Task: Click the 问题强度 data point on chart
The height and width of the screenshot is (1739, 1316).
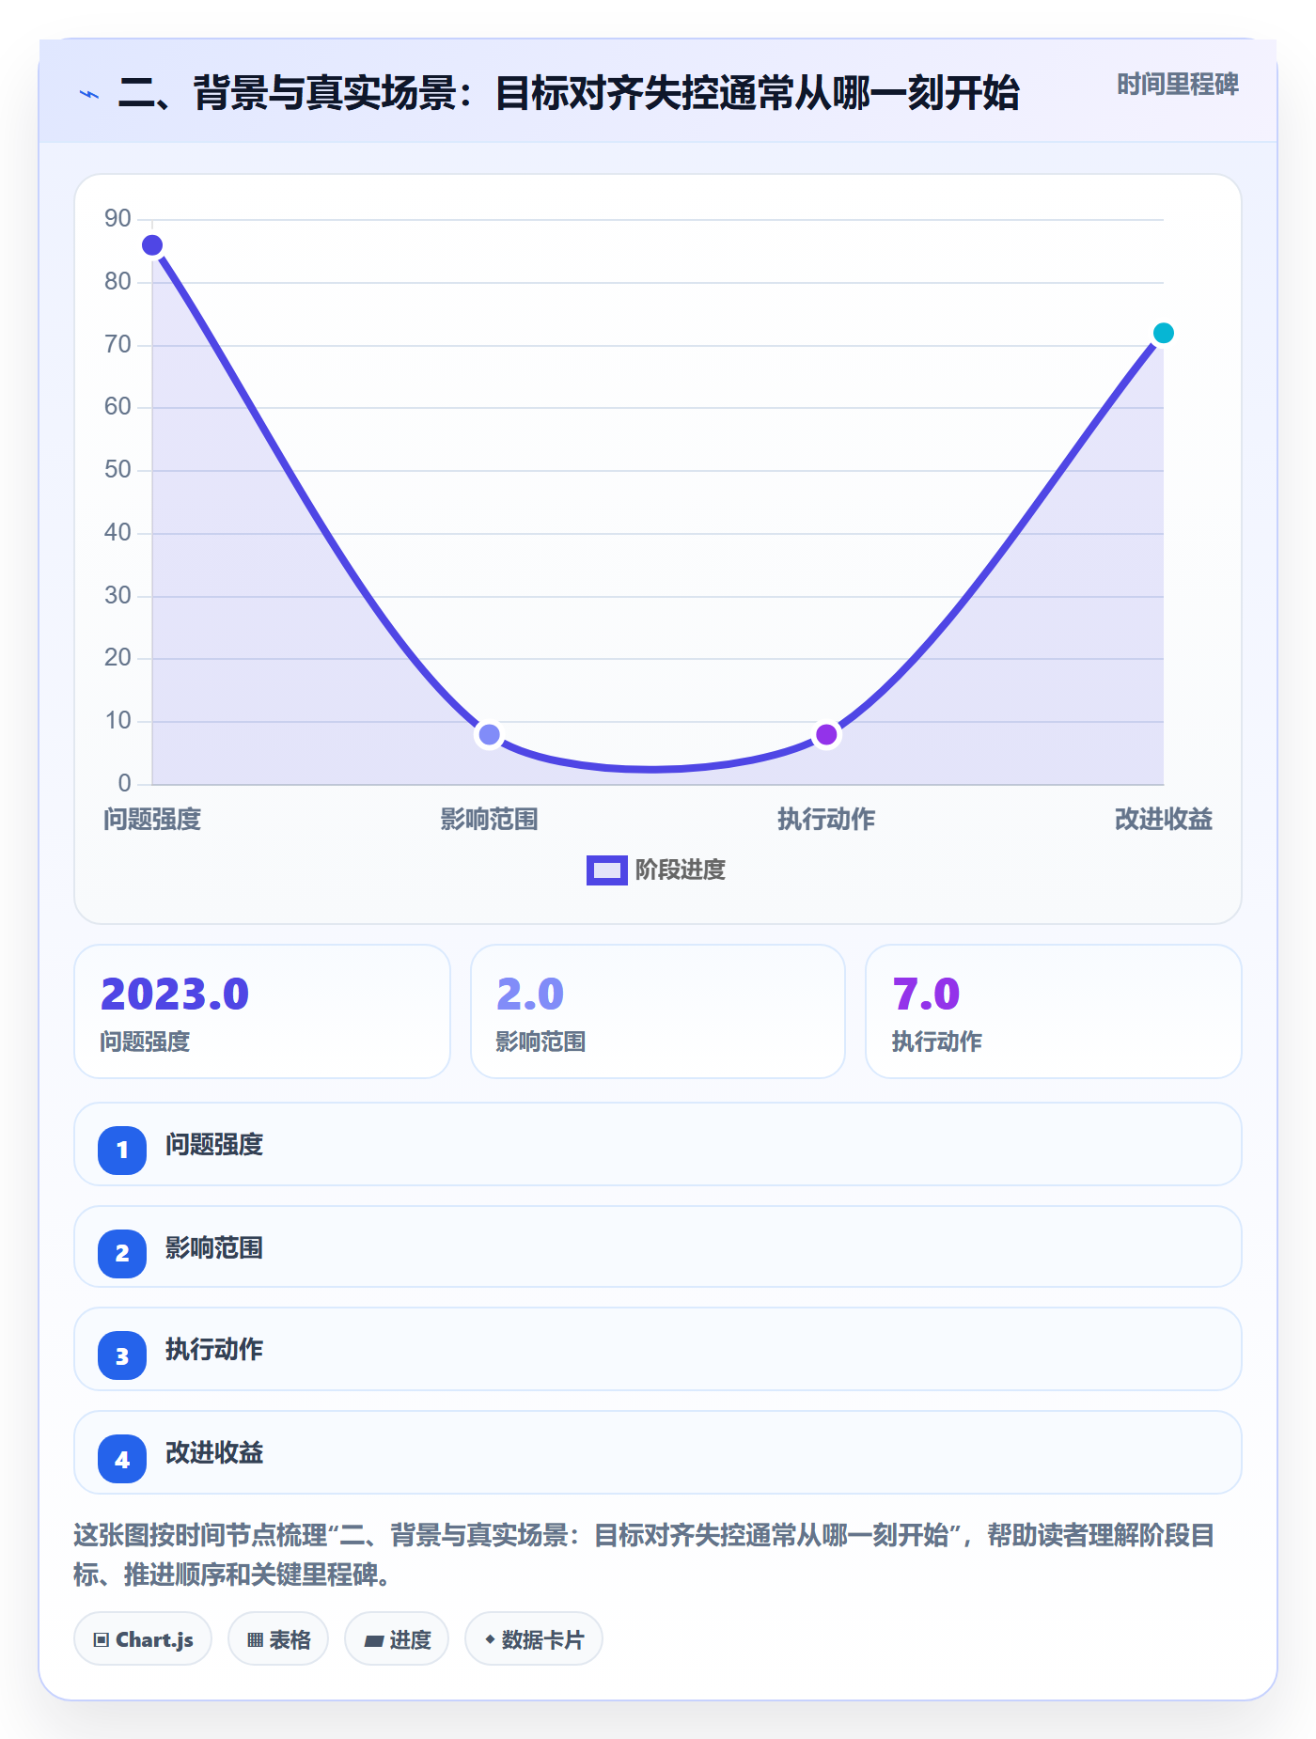Action: pos(152,245)
